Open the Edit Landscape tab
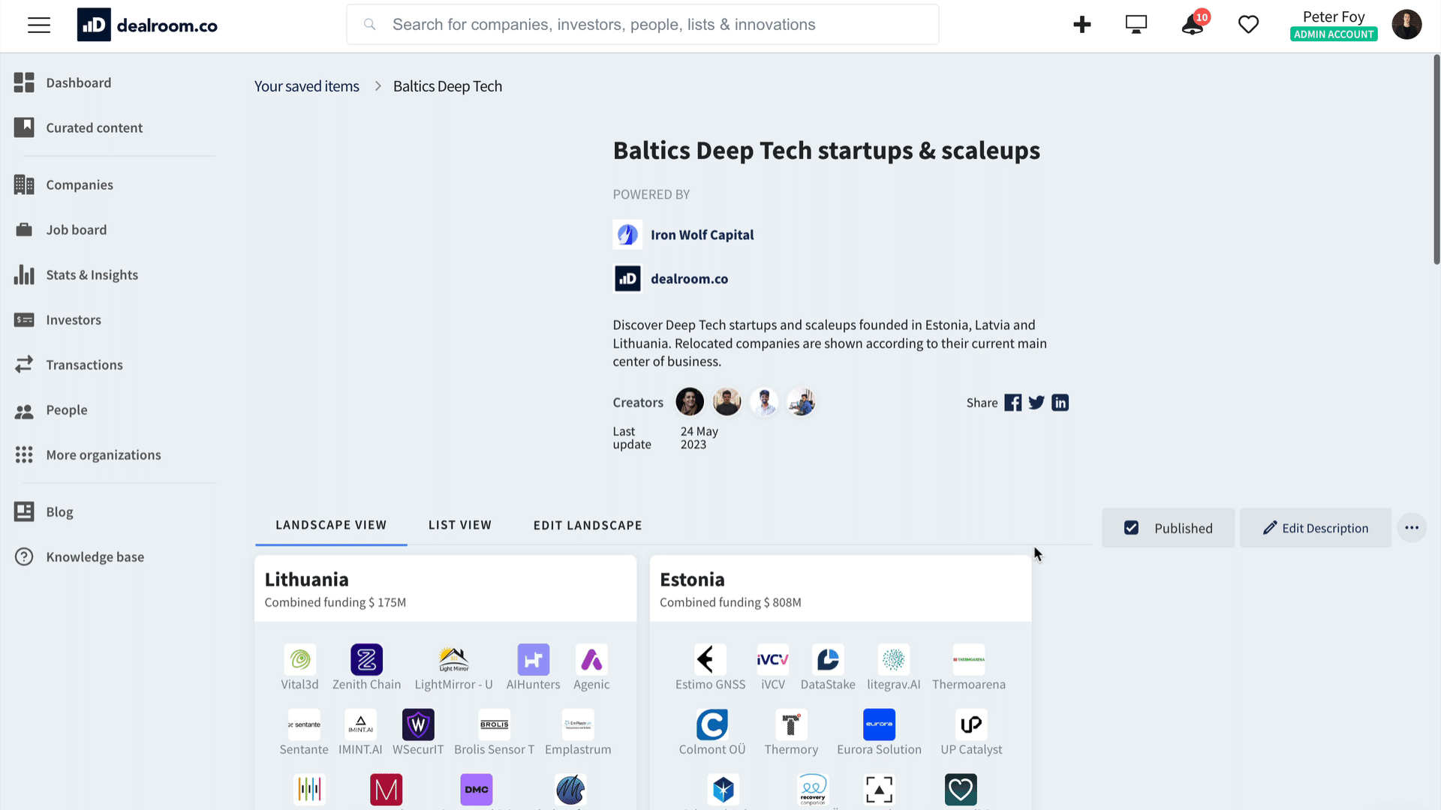The image size is (1441, 810). click(x=588, y=525)
